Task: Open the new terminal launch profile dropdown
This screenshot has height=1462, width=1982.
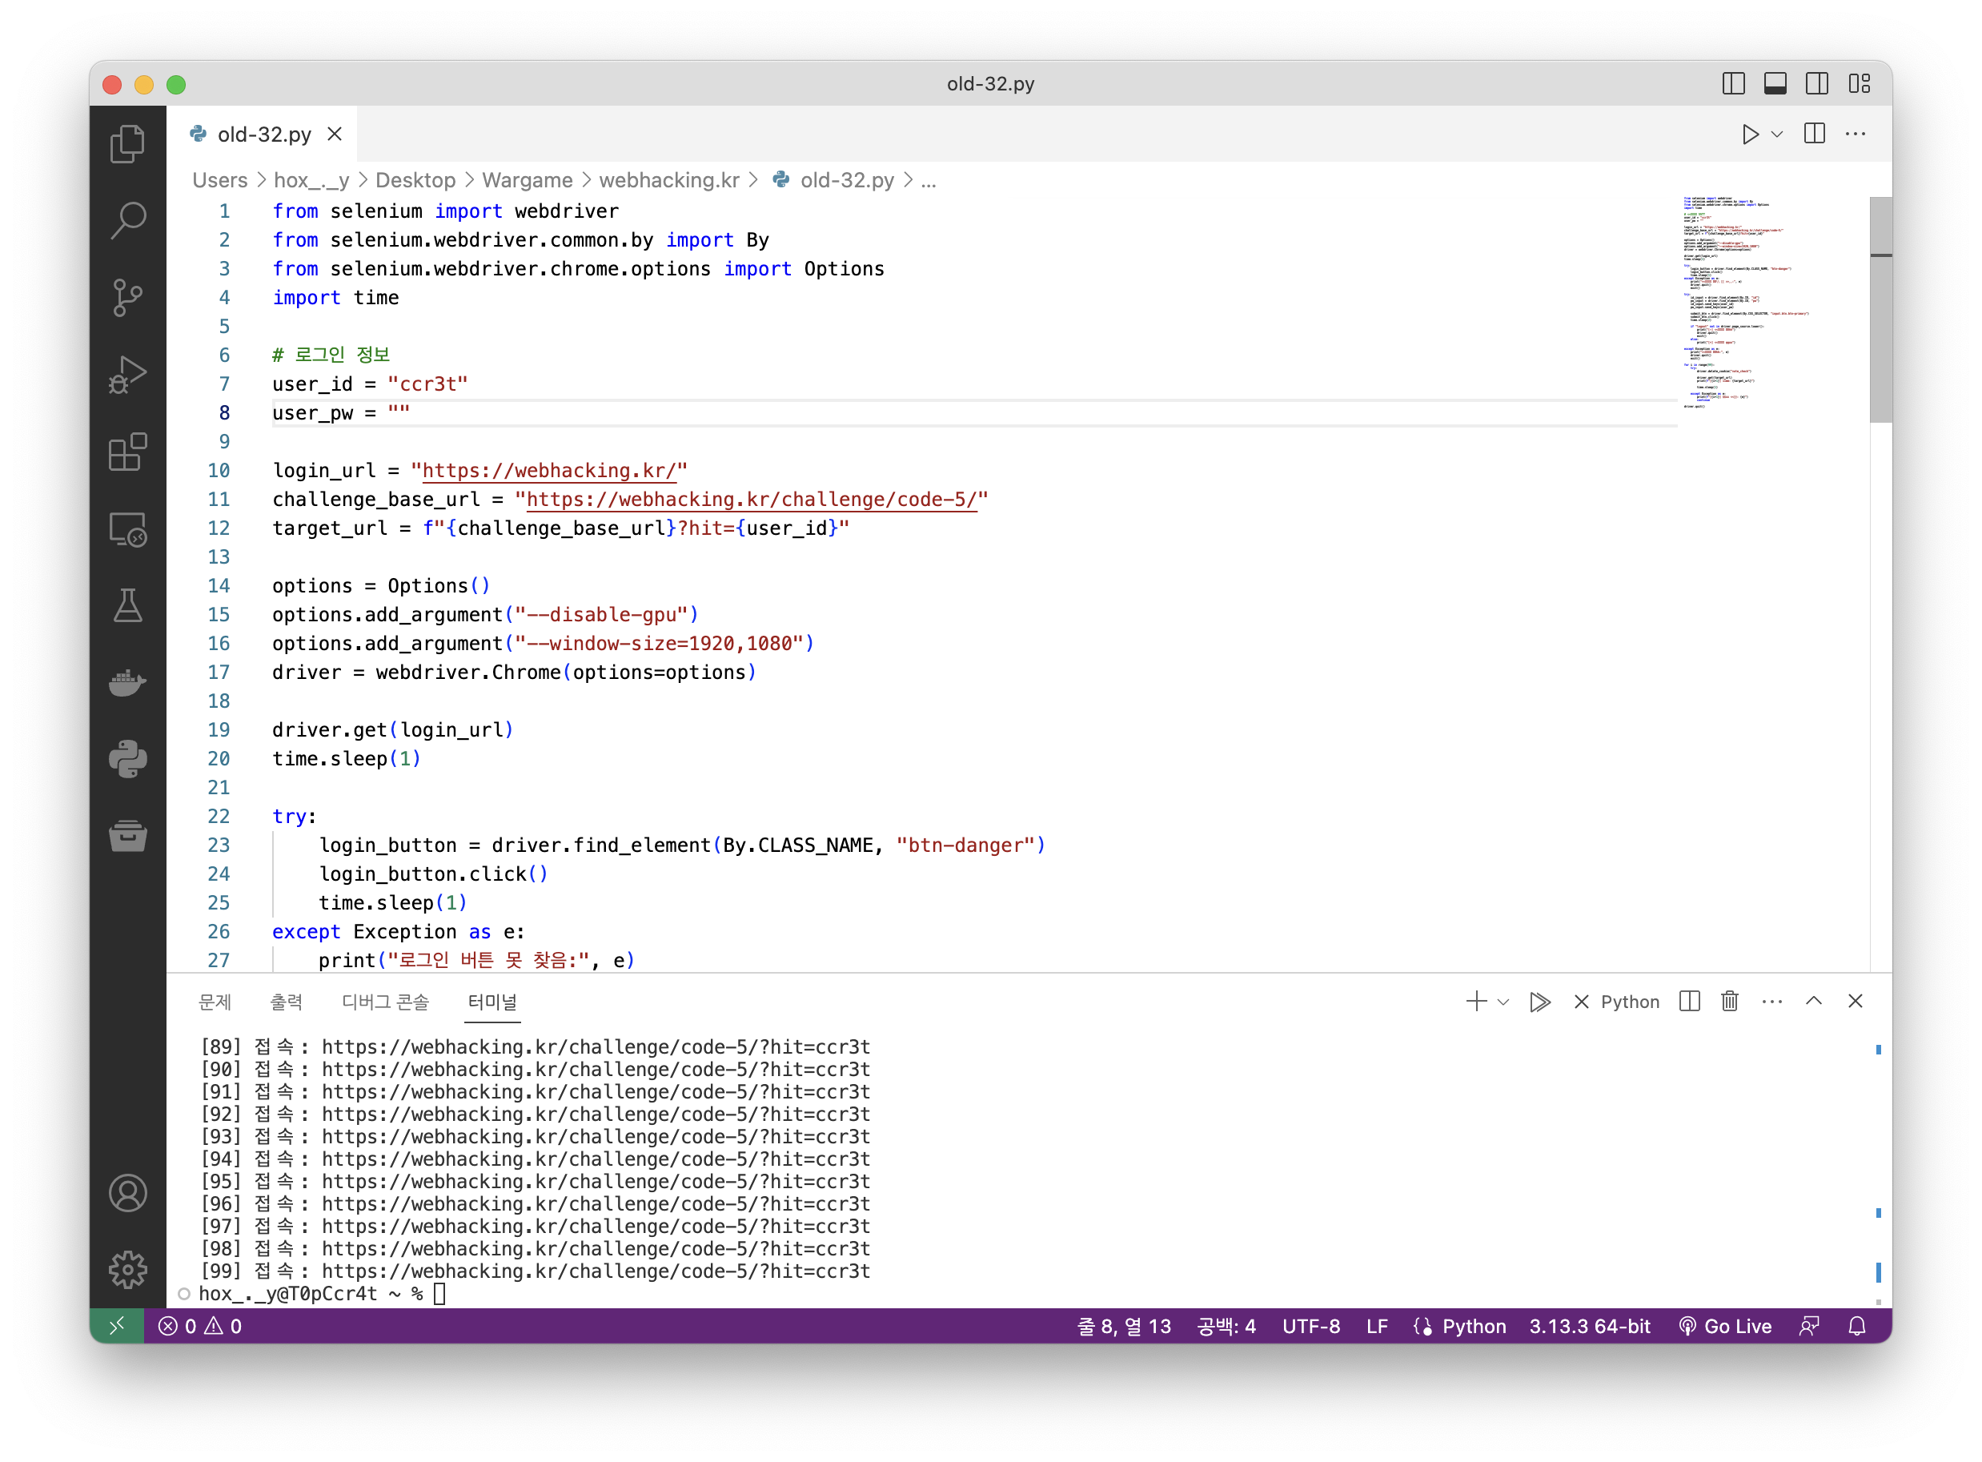Action: coord(1503,1002)
